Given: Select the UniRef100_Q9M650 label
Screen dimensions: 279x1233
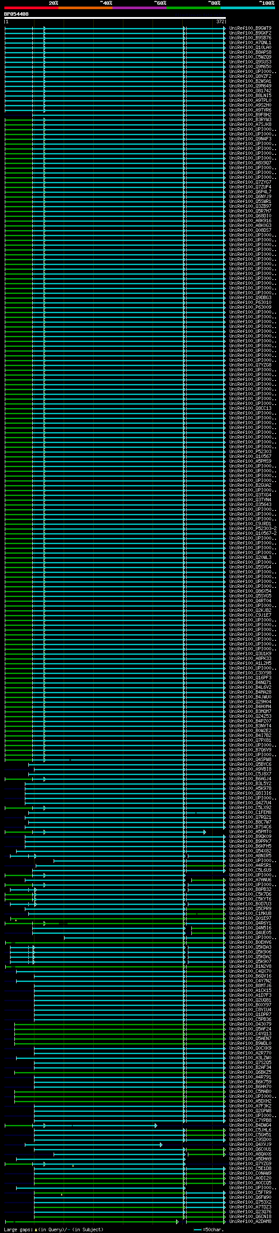Looking at the screenshot, I should click(250, 66).
